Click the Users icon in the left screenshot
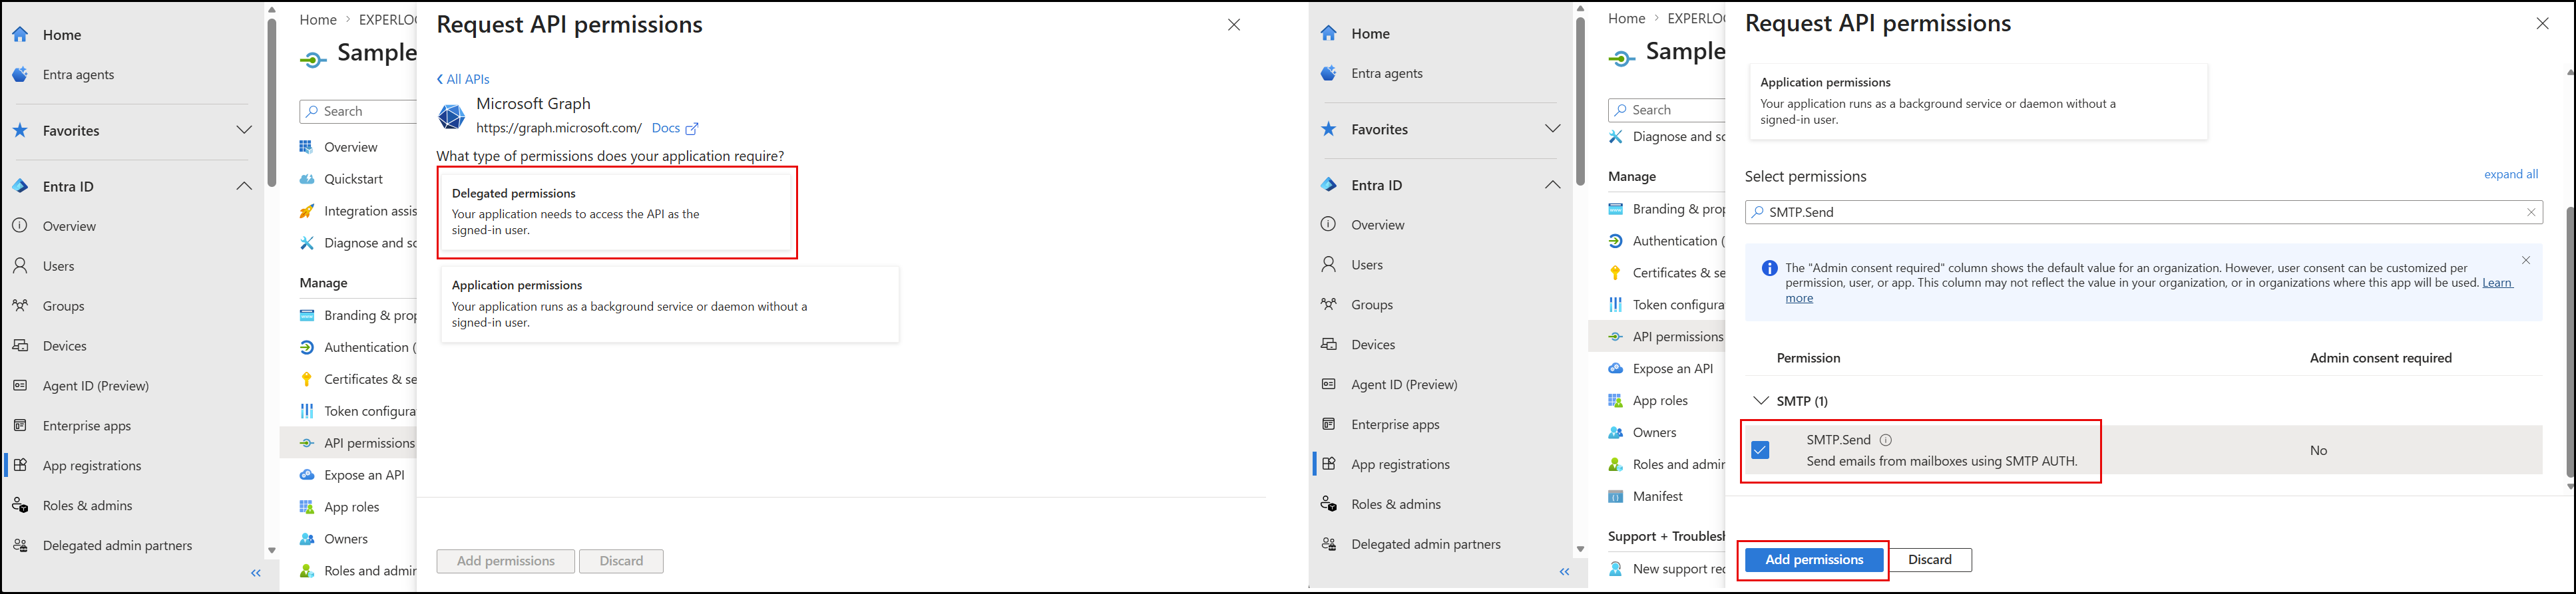Image resolution: width=2576 pixels, height=594 pixels. (x=20, y=266)
